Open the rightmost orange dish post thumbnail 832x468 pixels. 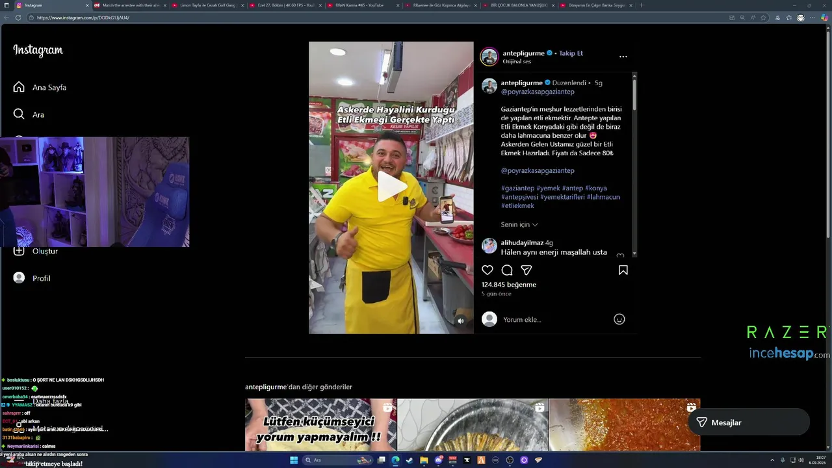tap(625, 425)
